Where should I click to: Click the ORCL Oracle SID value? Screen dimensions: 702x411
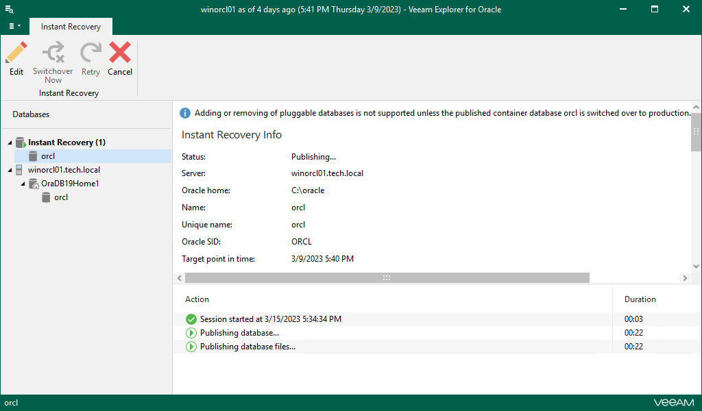(302, 242)
